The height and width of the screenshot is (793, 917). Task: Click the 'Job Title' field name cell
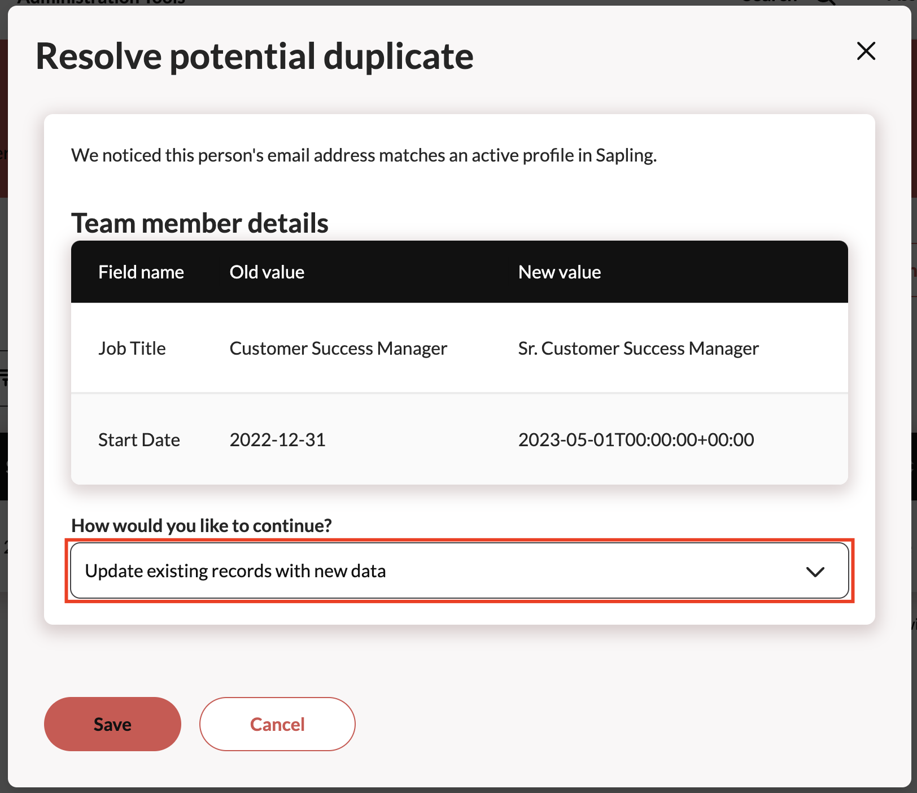132,348
